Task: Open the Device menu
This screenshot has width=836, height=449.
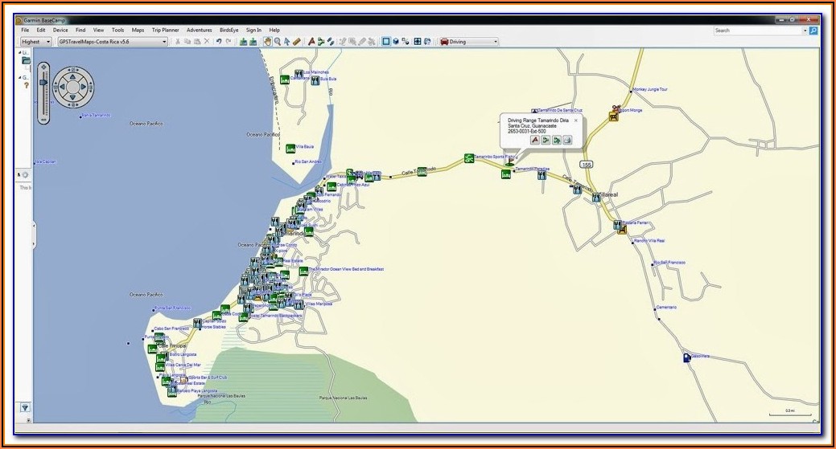Action: [x=60, y=31]
